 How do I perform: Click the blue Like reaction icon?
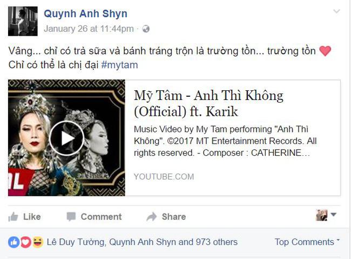(x=14, y=242)
